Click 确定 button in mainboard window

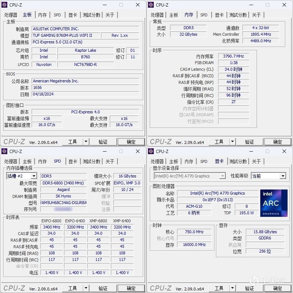pos(131,142)
